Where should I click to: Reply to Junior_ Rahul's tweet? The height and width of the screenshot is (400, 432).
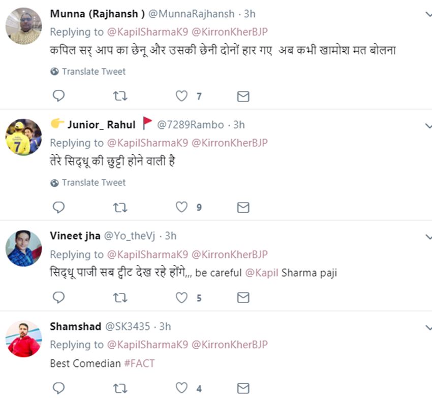tap(59, 207)
